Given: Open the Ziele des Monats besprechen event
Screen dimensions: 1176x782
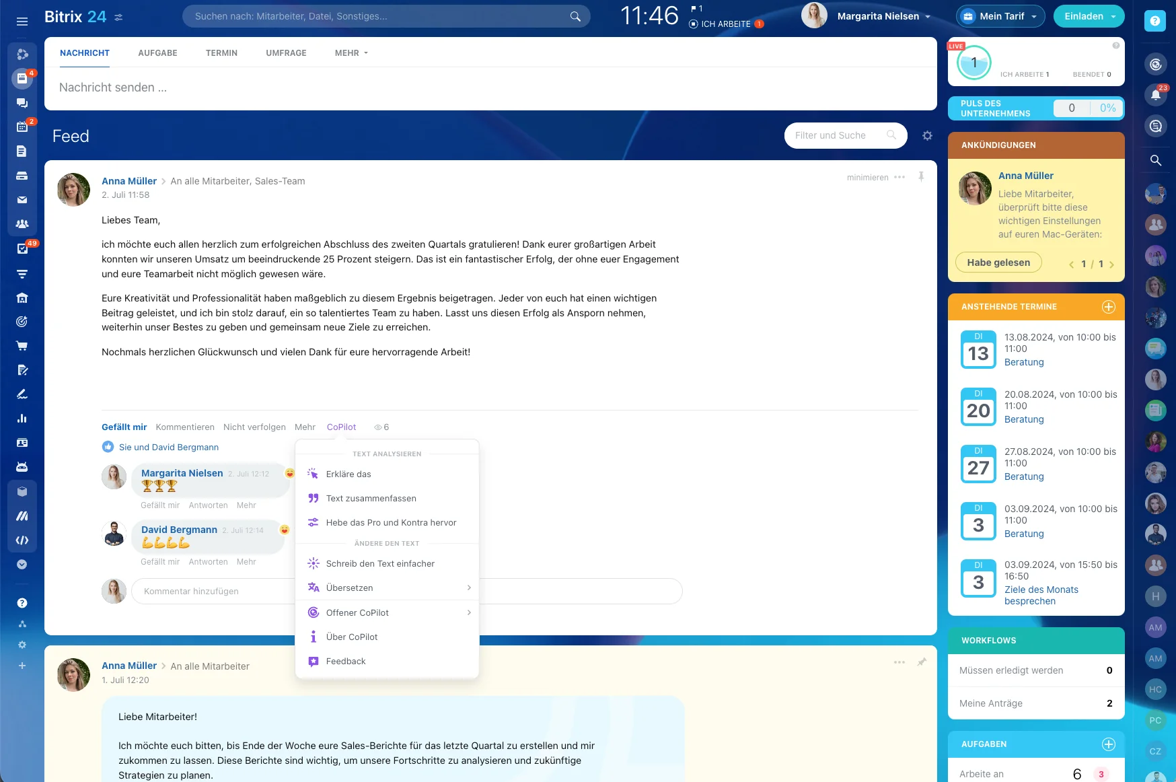Looking at the screenshot, I should tap(1041, 596).
